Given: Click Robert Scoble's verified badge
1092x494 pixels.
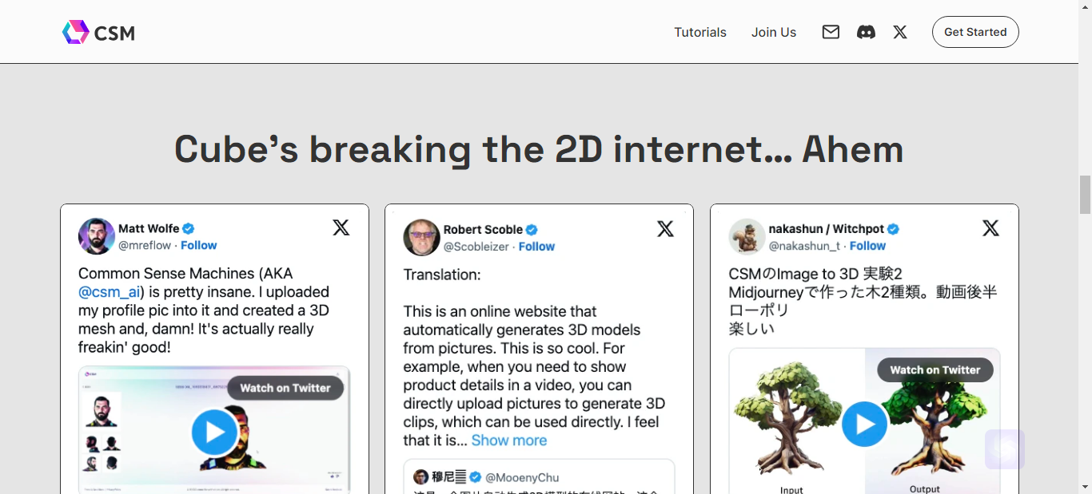Looking at the screenshot, I should pyautogui.click(x=532, y=229).
